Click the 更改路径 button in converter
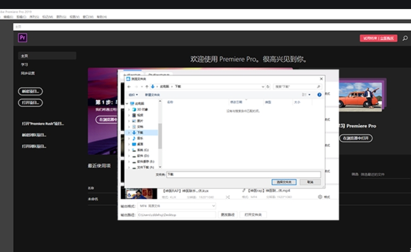The height and width of the screenshot is (252, 411). coord(227,215)
